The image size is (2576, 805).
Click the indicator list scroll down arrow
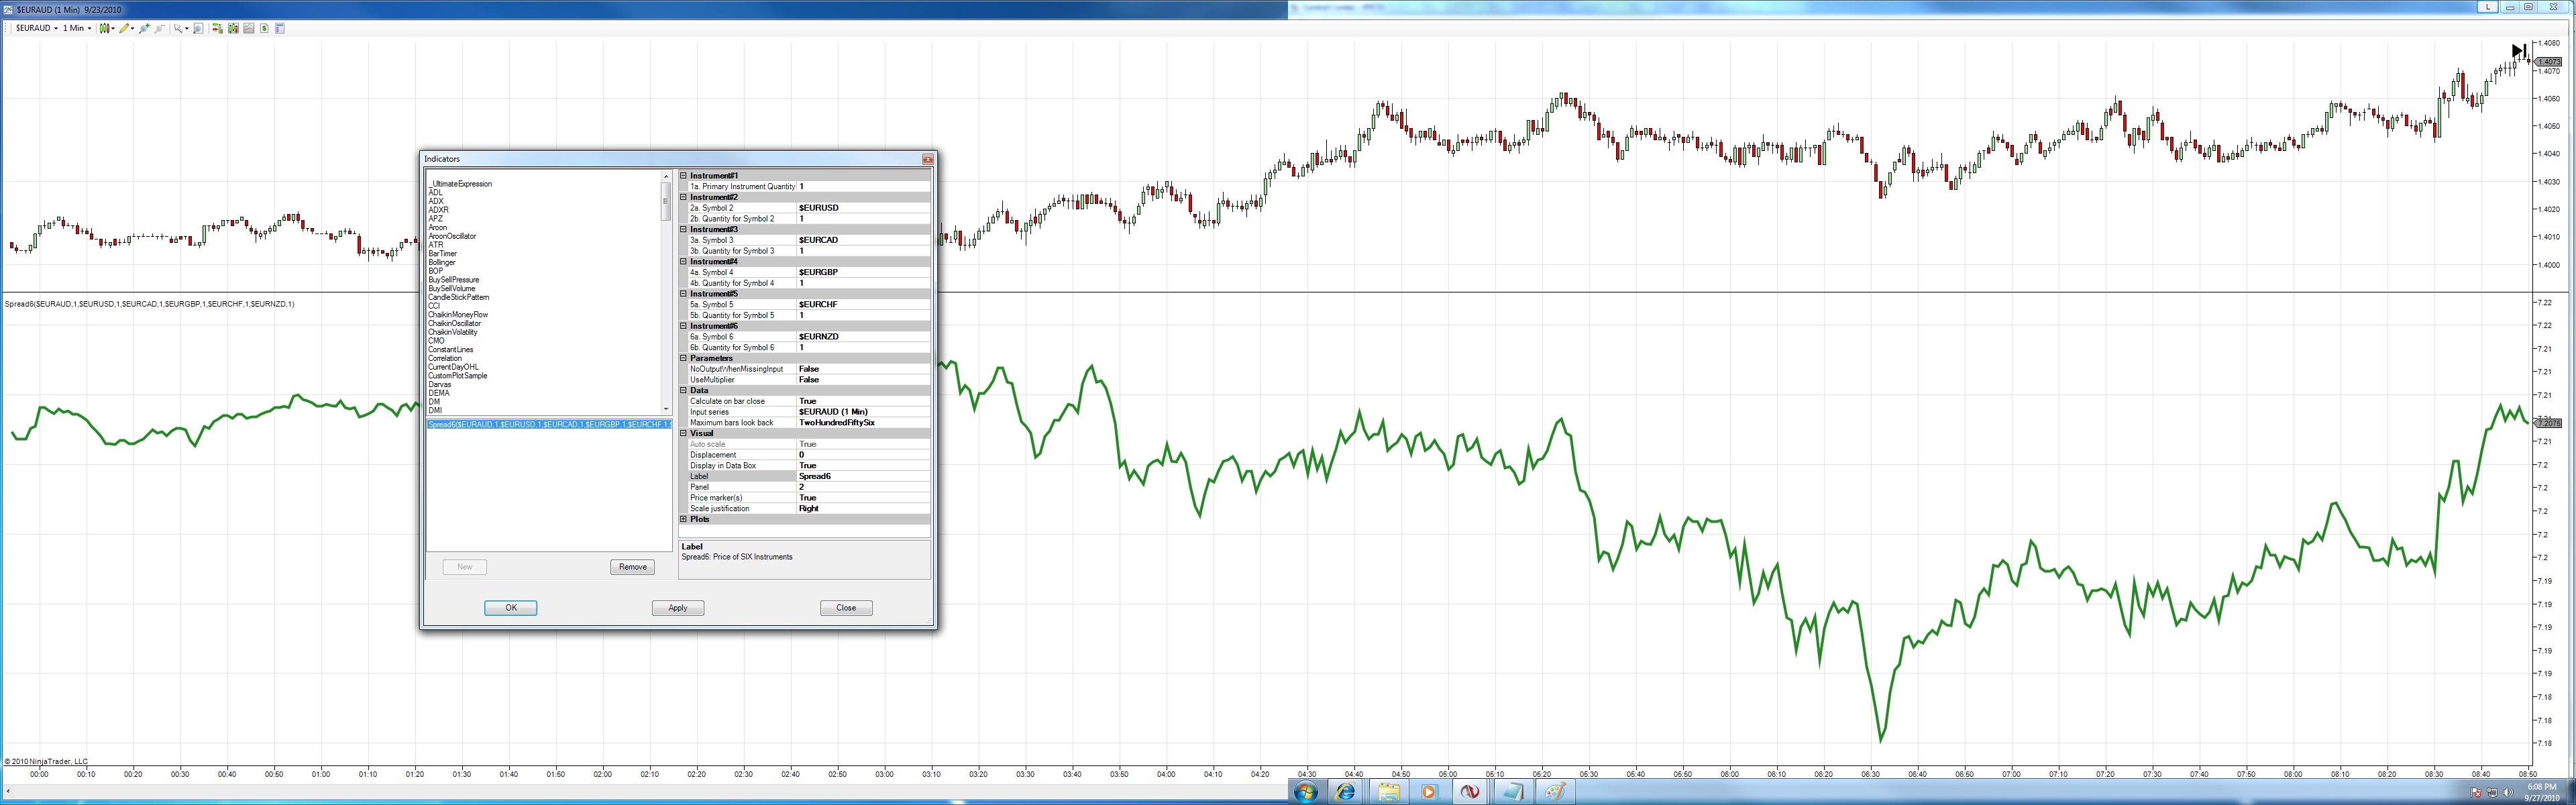point(666,409)
